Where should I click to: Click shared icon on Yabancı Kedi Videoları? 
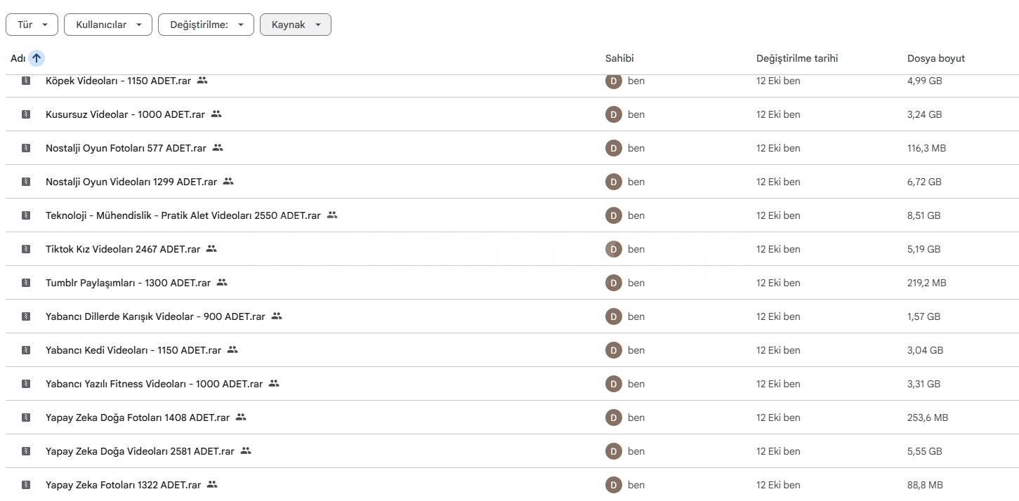pos(232,350)
